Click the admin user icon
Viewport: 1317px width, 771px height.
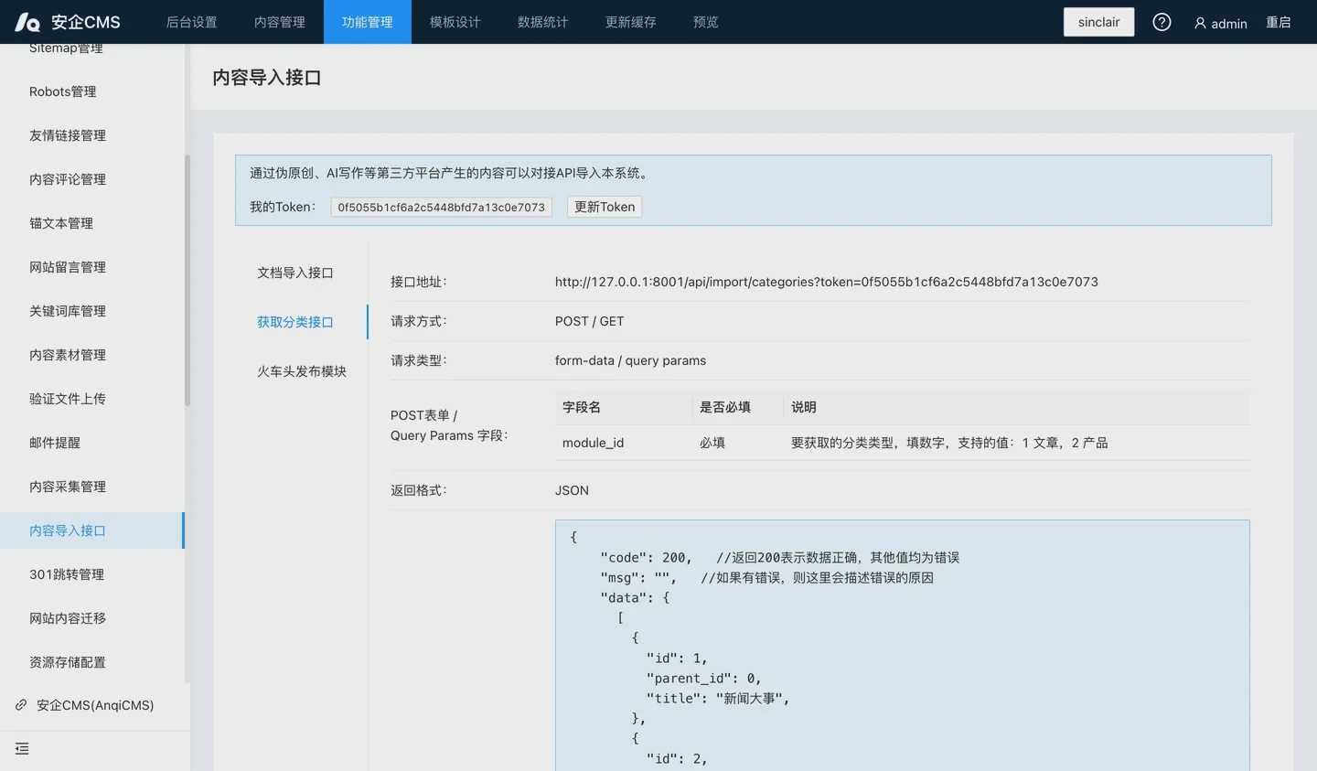click(1200, 23)
